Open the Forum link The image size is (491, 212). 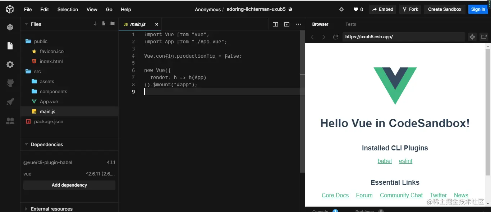pos(364,195)
